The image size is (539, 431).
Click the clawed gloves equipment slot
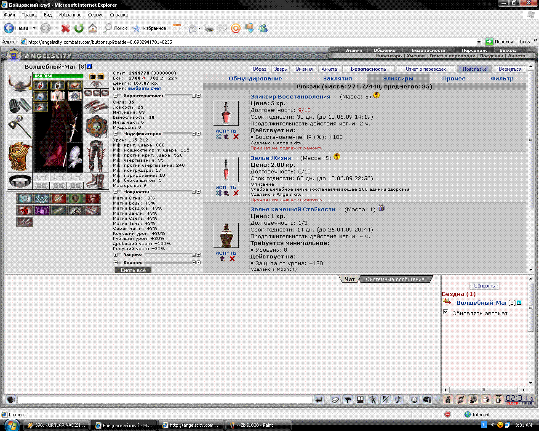(96, 106)
